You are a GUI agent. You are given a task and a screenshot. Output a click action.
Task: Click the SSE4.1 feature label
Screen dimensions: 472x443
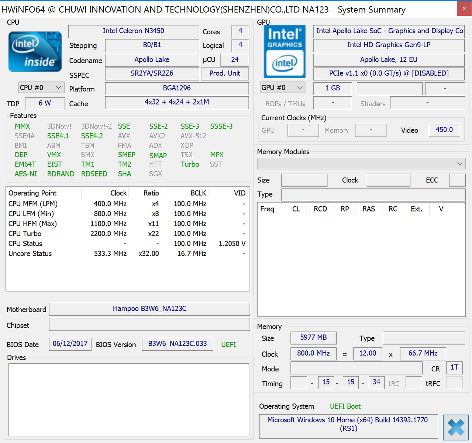(x=58, y=136)
